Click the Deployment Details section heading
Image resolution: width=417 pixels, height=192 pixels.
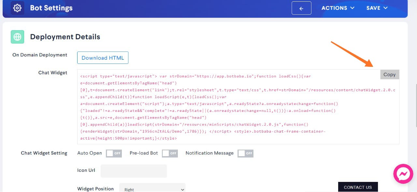point(65,37)
